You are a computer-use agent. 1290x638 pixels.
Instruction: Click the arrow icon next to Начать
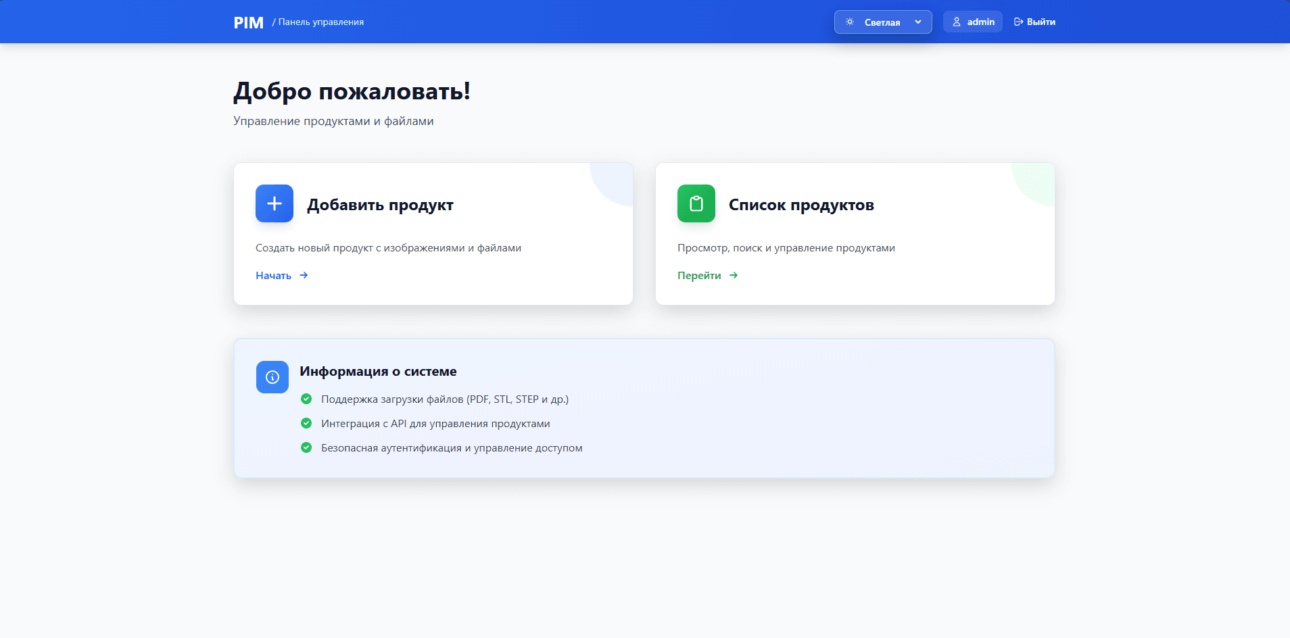[x=304, y=275]
